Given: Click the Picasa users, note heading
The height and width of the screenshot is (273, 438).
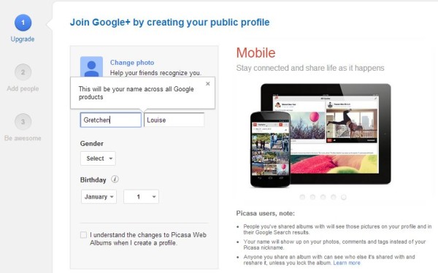Looking at the screenshot, I should click(x=266, y=213).
